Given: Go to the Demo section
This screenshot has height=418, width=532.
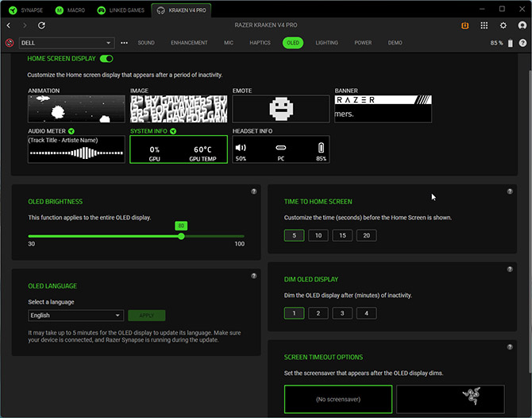Looking at the screenshot, I should point(395,43).
